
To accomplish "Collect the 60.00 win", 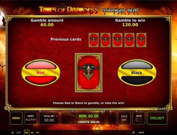I will [x=157, y=118].
